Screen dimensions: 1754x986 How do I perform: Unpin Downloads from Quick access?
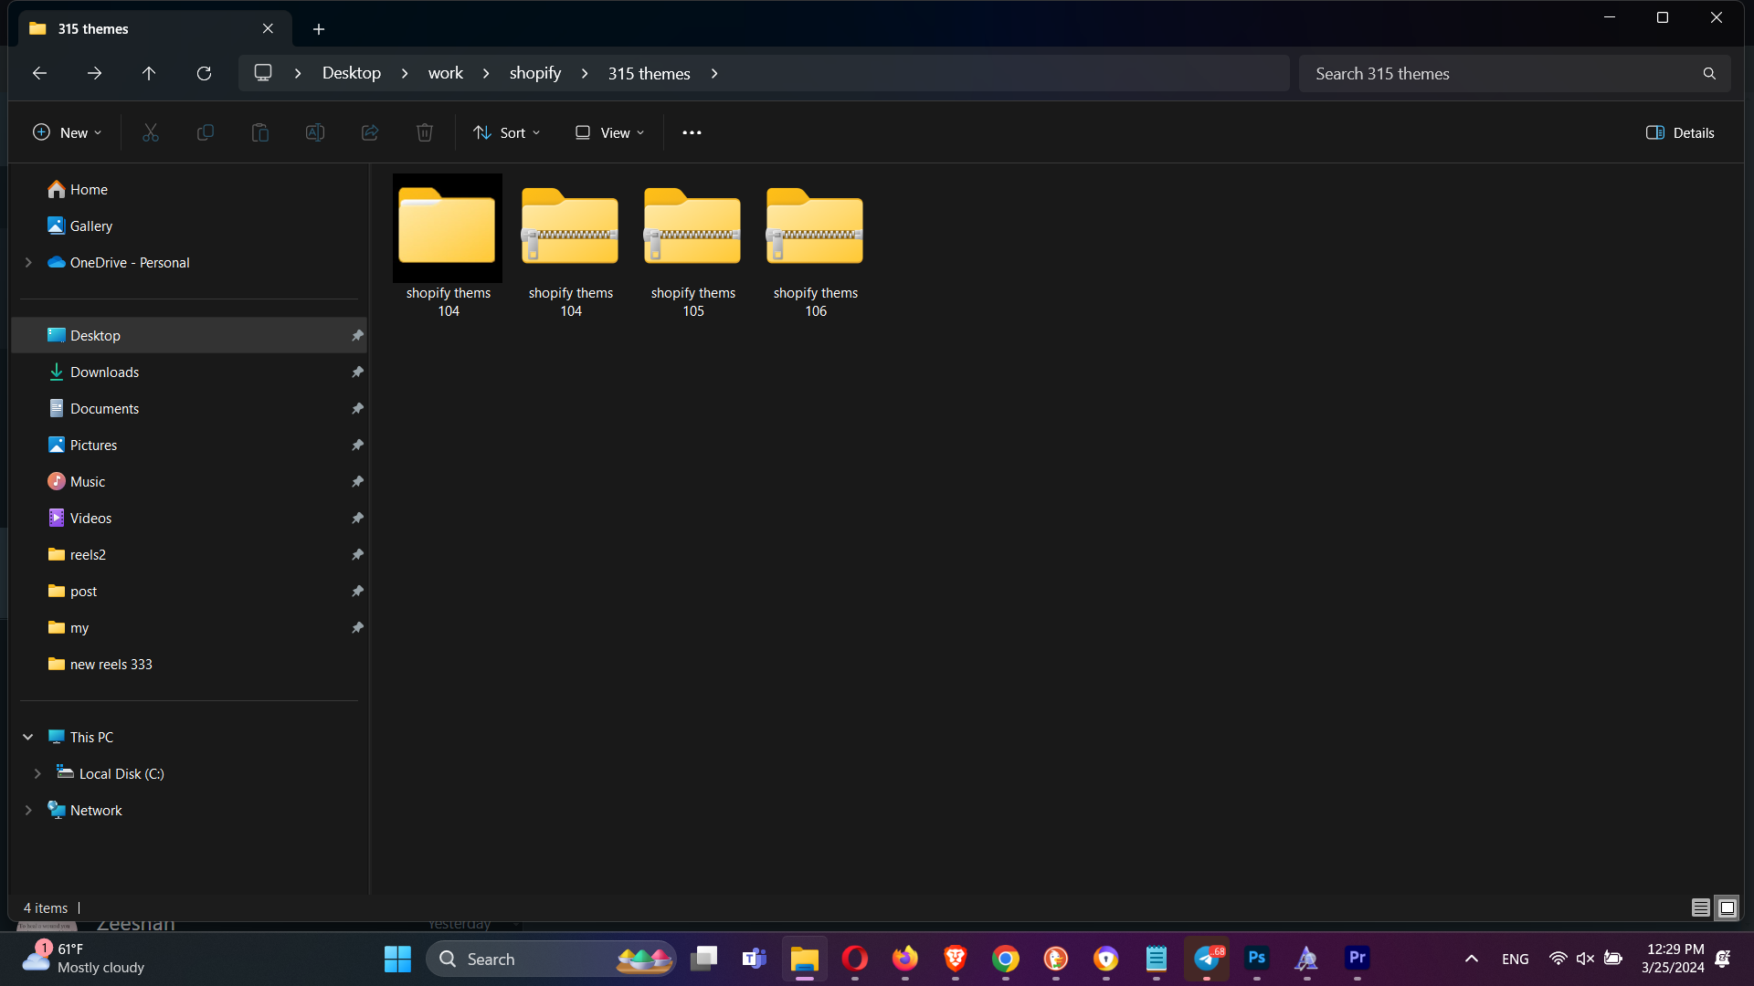pos(357,372)
